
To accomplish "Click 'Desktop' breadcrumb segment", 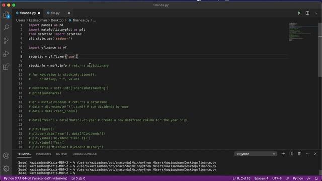I will click(57, 20).
